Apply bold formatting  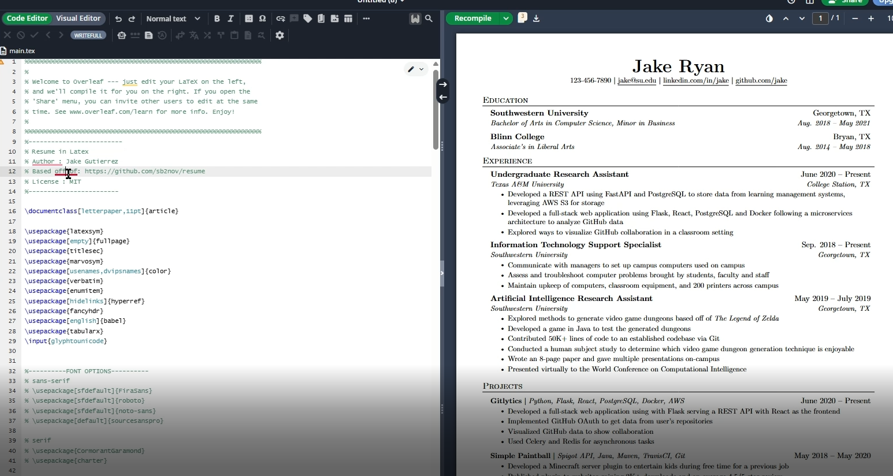click(217, 18)
